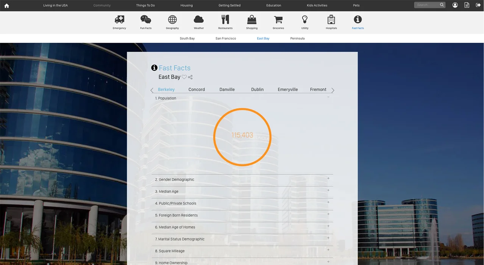Expand the Foreign Born Residents section
484x265 pixels.
click(x=328, y=214)
